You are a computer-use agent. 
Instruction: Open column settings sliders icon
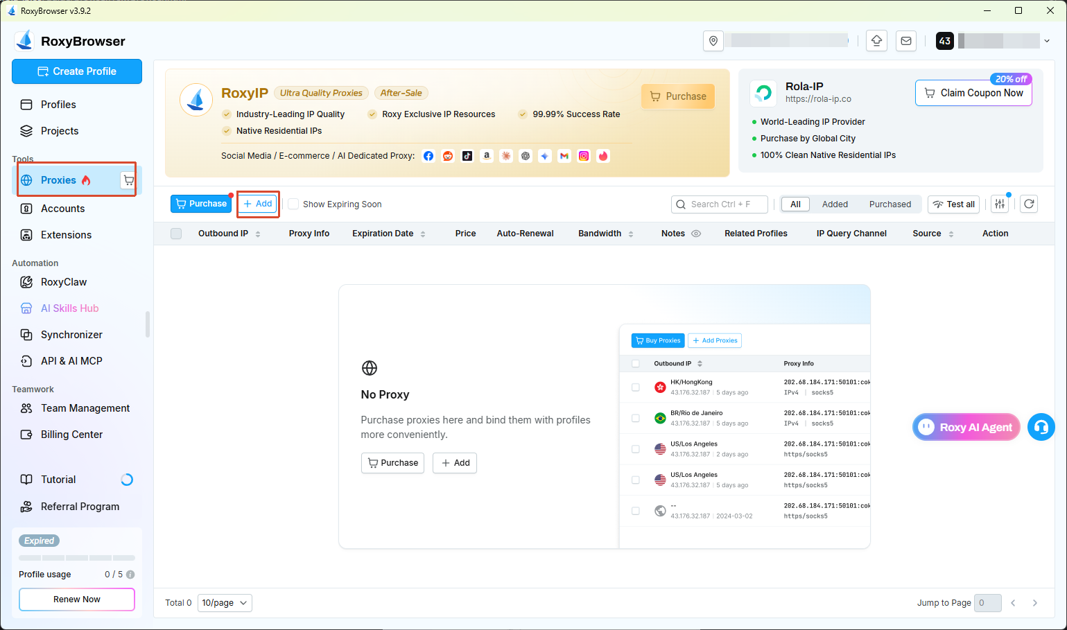point(1000,204)
